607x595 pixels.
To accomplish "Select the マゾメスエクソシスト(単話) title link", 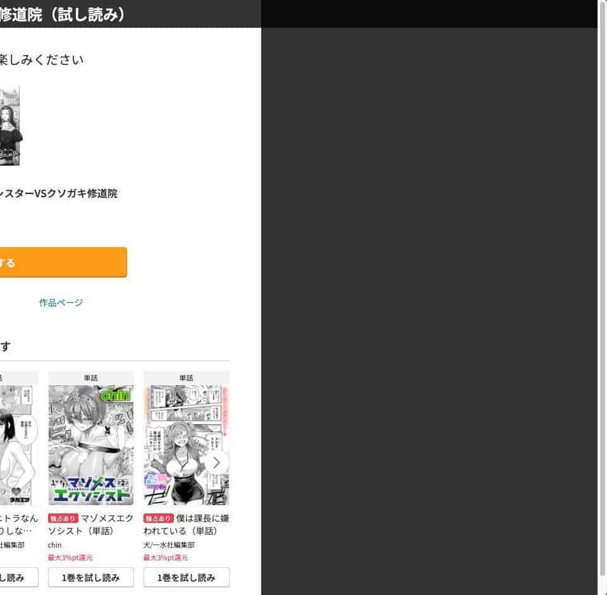I will pyautogui.click(x=90, y=525).
